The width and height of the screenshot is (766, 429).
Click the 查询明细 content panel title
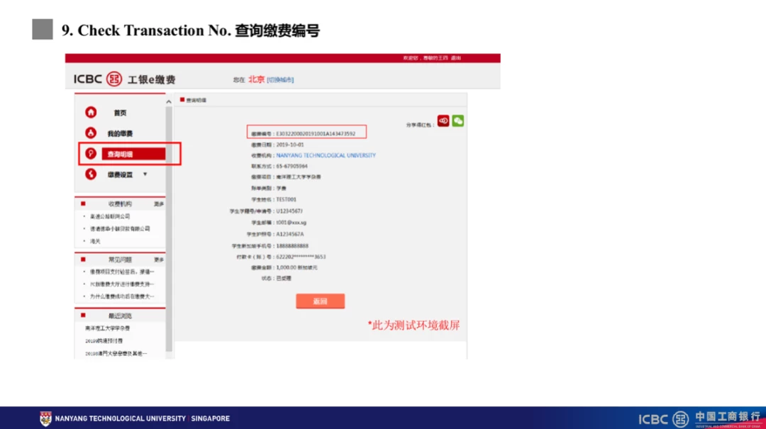[x=196, y=100]
